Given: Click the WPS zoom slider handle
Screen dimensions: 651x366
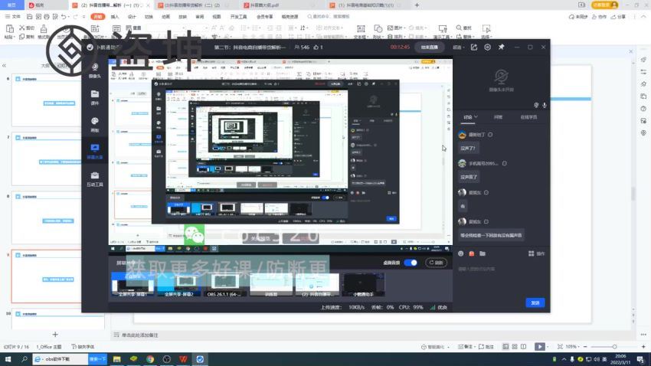Looking at the screenshot, I should (614, 347).
